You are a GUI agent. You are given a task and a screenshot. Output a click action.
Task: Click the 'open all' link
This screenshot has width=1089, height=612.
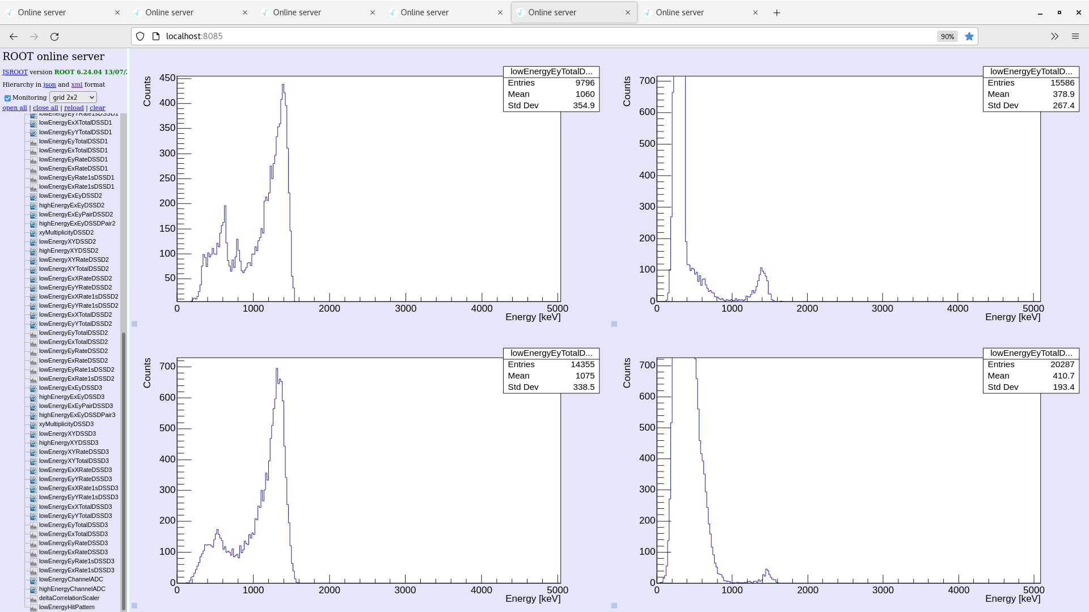coord(15,108)
